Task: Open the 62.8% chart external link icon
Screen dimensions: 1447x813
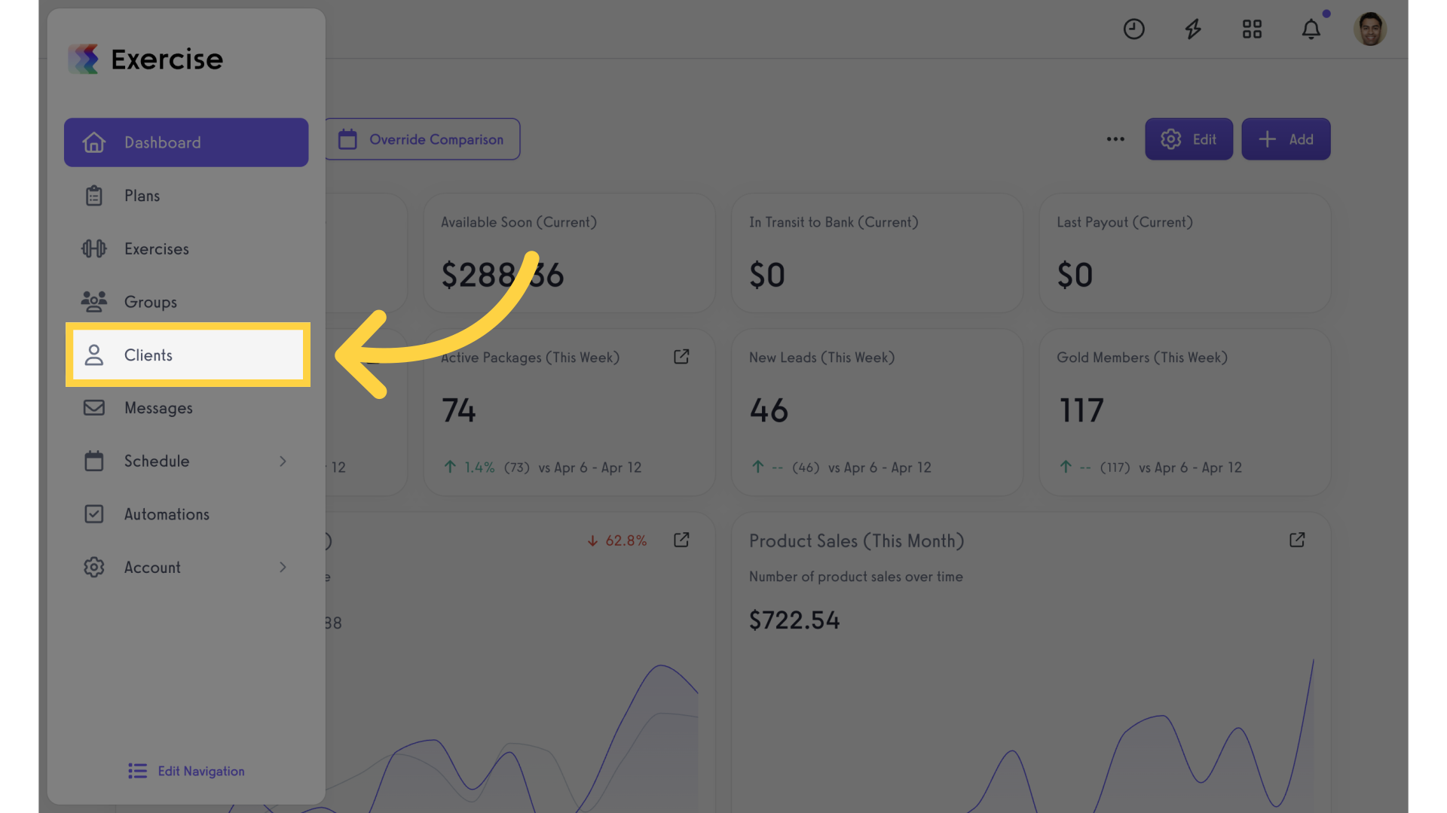Action: (681, 540)
